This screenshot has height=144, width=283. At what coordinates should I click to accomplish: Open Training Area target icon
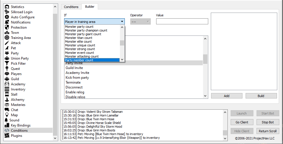click(7, 38)
